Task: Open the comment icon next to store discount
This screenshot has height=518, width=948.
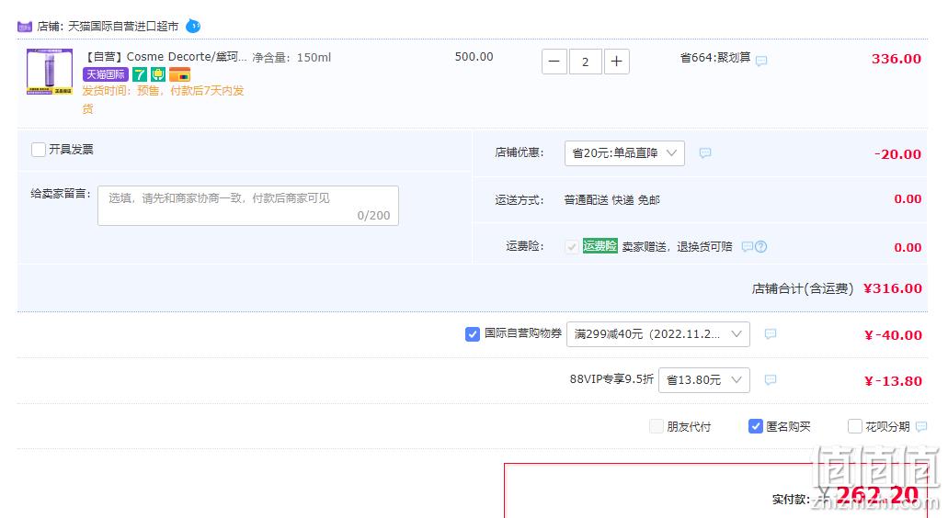Action: click(705, 152)
